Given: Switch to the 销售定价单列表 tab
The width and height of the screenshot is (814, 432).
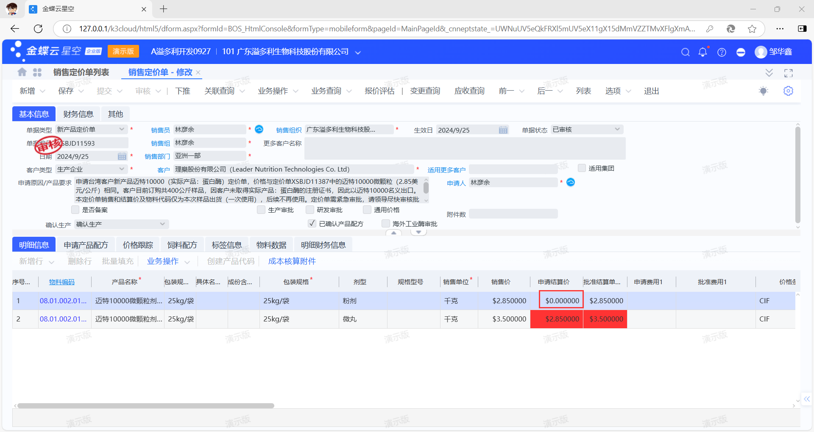Looking at the screenshot, I should 81,72.
